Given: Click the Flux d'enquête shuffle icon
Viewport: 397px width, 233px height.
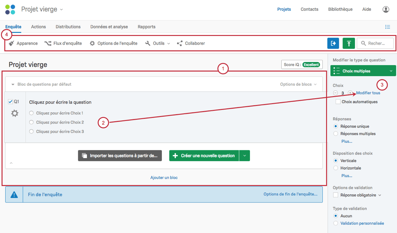Looking at the screenshot, I should 48,43.
